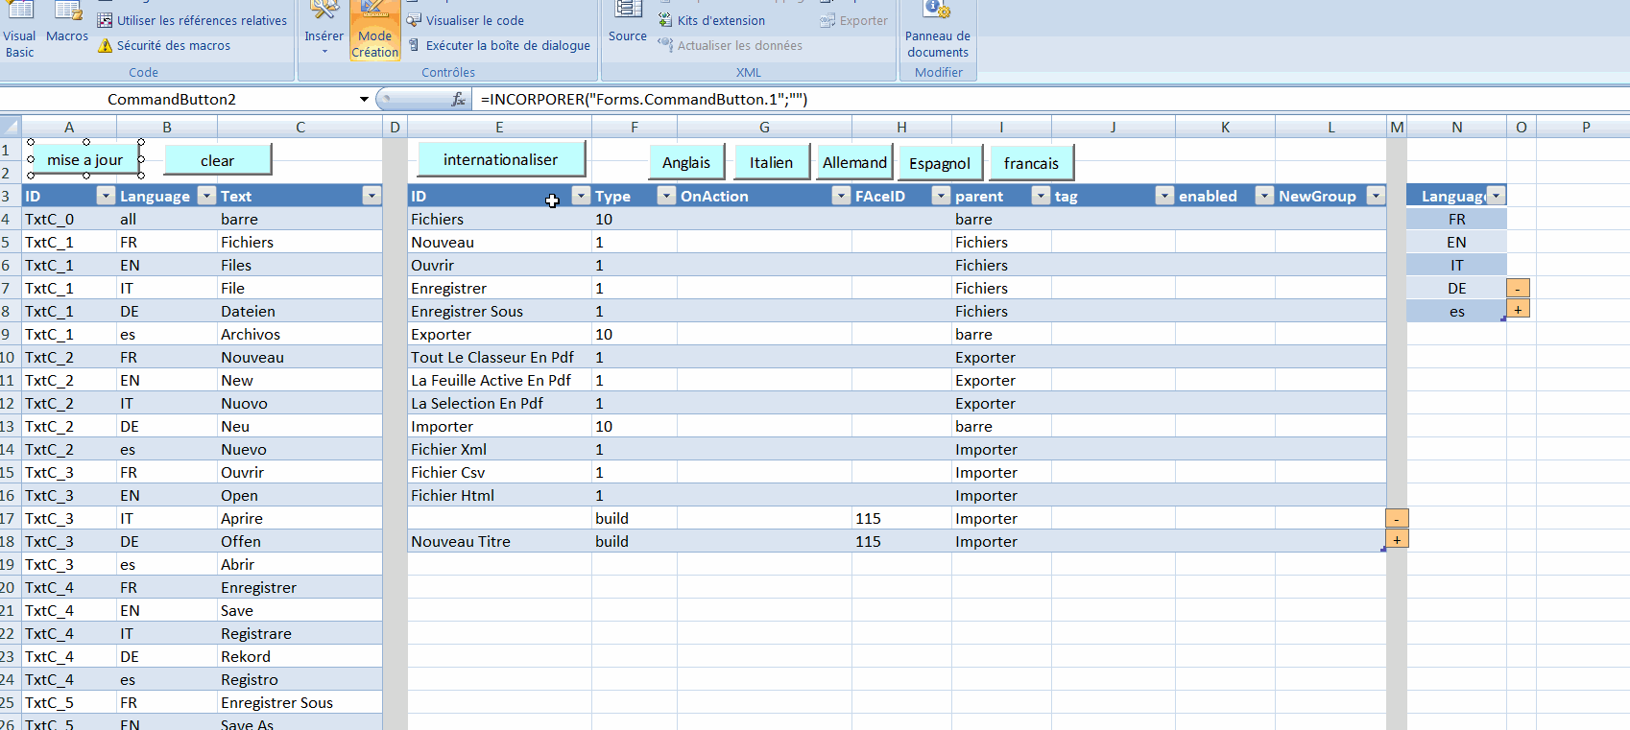
Task: Select the cell 'TxtC_0'
Action: [69, 219]
